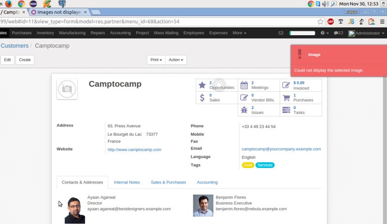
Task: Click the Chrome icon in system tray
Action: tap(311, 4)
